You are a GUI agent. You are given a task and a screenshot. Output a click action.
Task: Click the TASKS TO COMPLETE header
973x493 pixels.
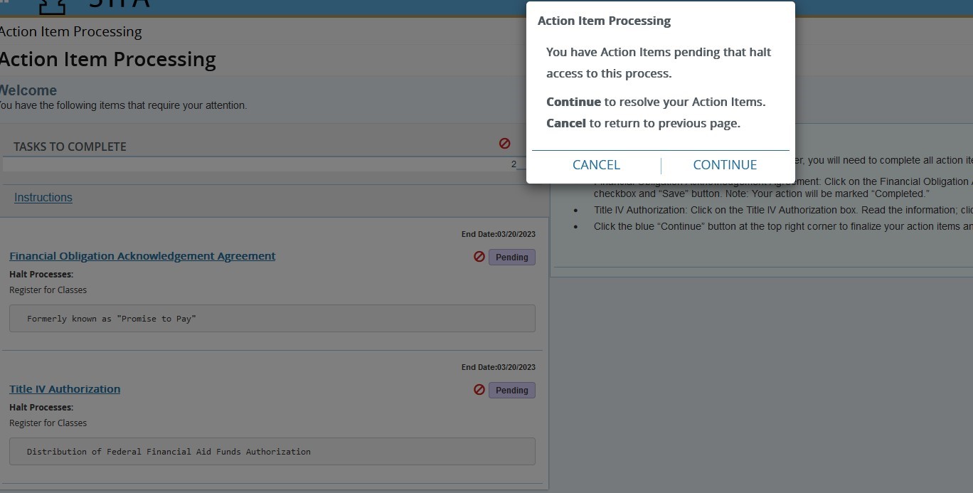(x=70, y=147)
